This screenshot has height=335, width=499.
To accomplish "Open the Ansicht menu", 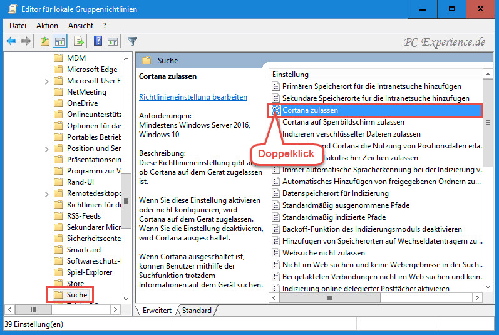I will point(81,26).
